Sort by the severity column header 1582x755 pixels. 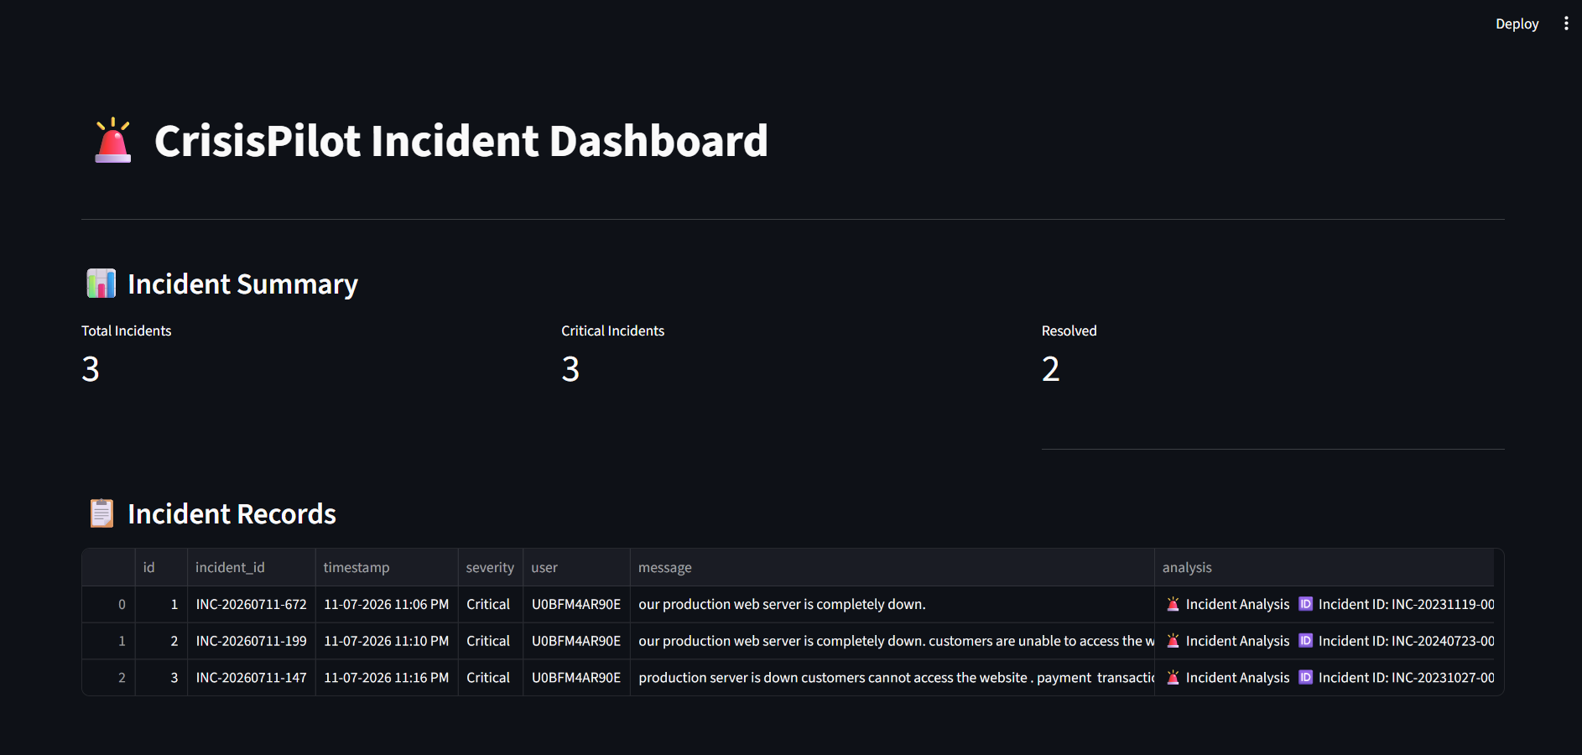(x=491, y=567)
